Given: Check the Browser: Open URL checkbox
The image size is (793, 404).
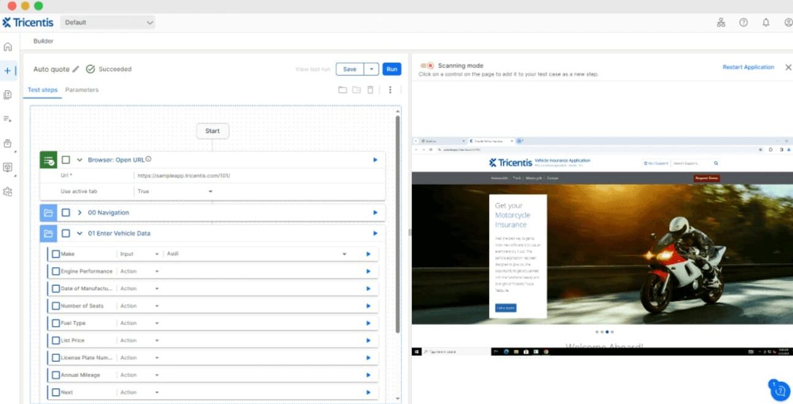Looking at the screenshot, I should click(x=66, y=160).
